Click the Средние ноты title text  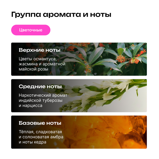pyautogui.click(x=40, y=87)
